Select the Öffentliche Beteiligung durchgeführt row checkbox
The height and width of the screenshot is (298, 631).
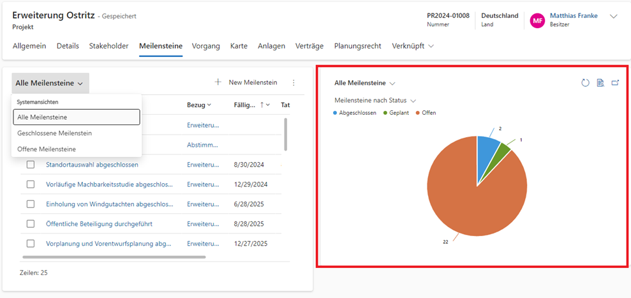coord(31,224)
